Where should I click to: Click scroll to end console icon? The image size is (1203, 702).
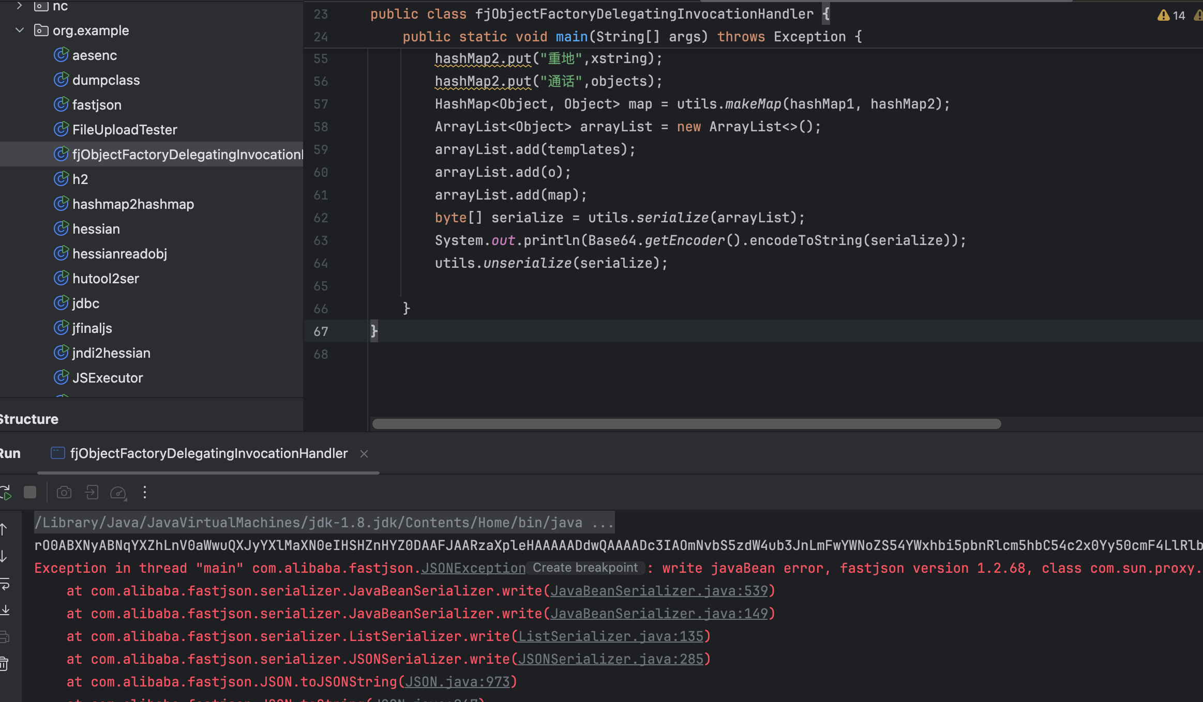point(4,610)
